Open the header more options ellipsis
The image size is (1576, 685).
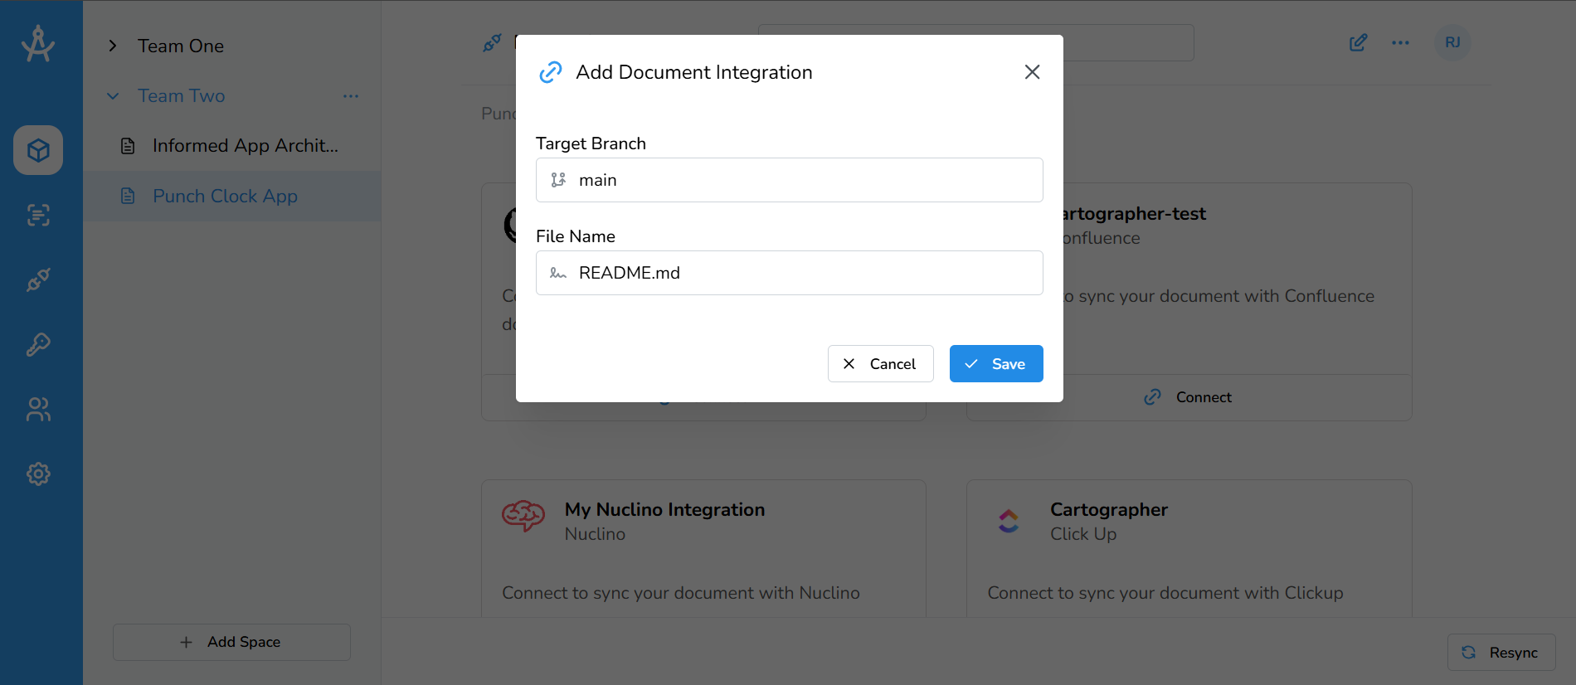[1401, 42]
